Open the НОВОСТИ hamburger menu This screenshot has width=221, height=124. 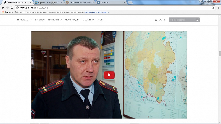pyautogui.click(x=24, y=20)
